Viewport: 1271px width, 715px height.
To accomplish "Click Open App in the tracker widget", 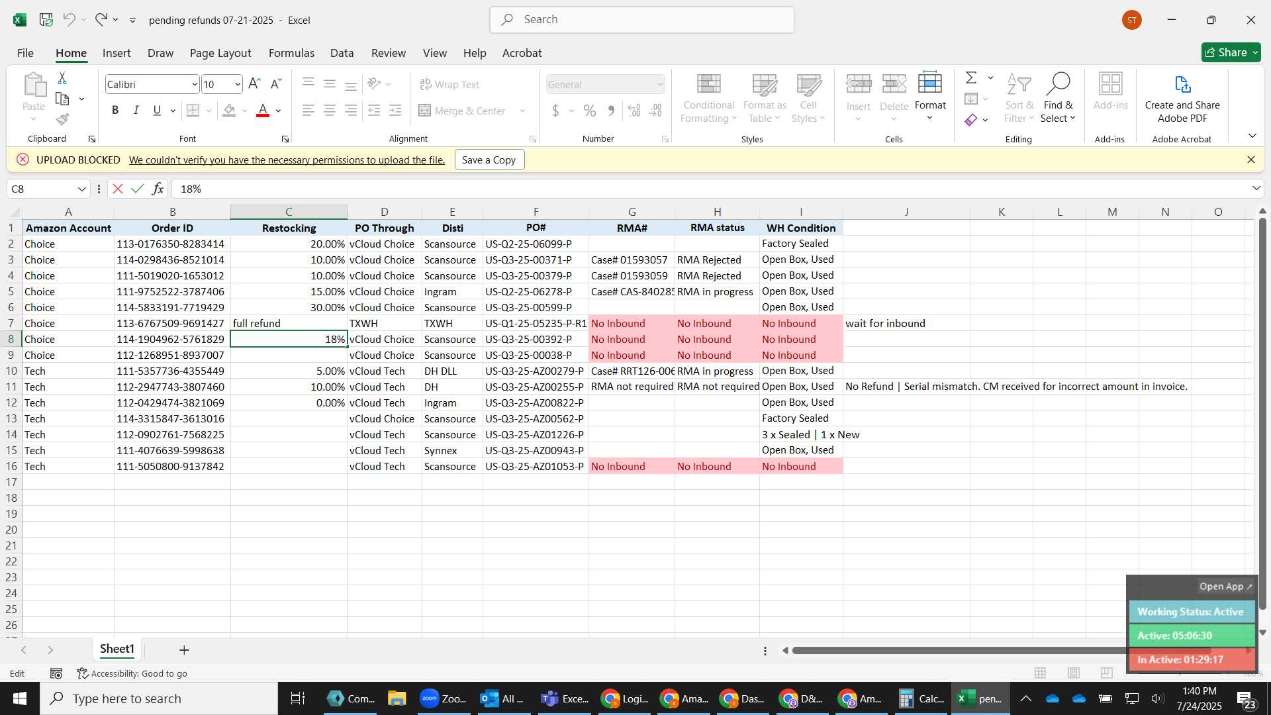I will pyautogui.click(x=1225, y=587).
